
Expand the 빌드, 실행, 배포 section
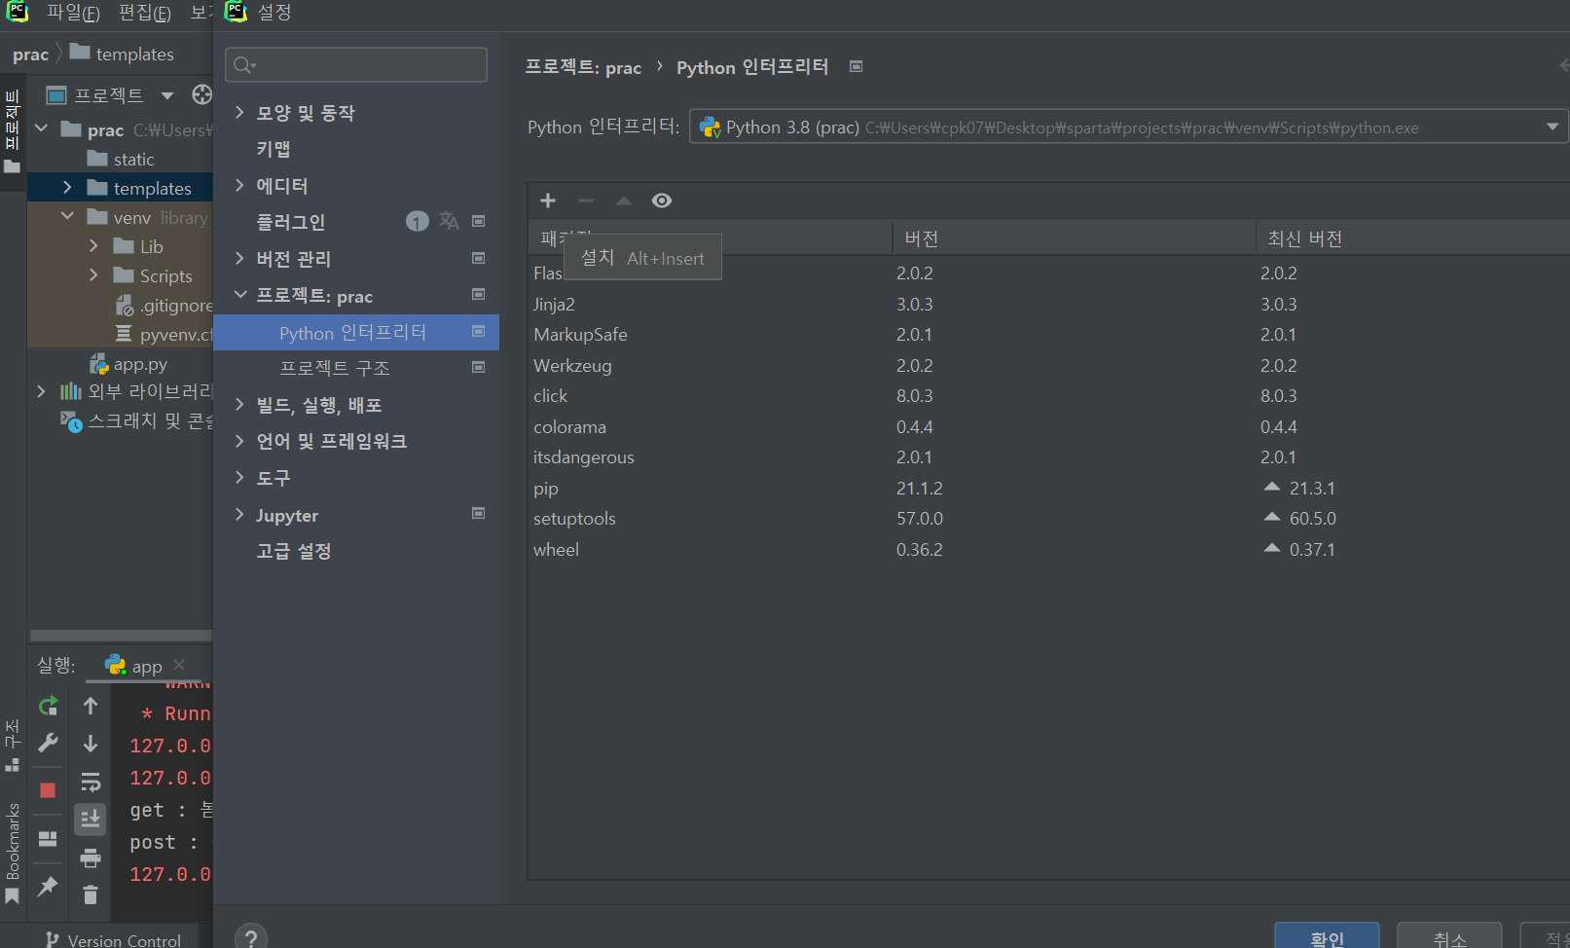point(239,404)
